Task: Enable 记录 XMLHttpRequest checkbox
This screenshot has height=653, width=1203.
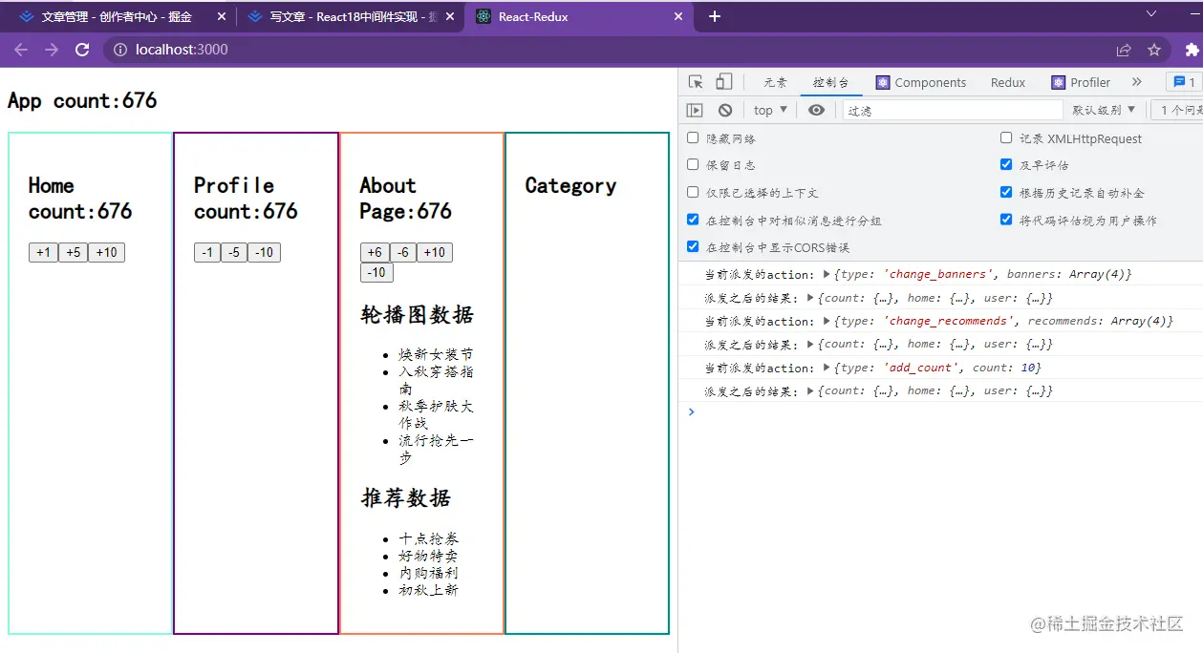Action: (x=1006, y=137)
